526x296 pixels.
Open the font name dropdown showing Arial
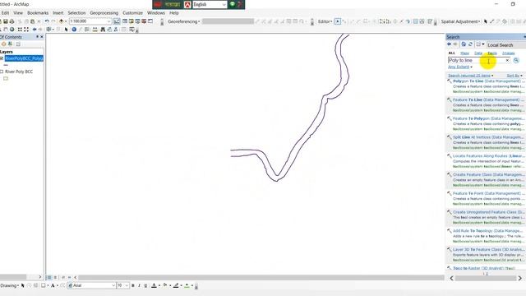point(113,285)
